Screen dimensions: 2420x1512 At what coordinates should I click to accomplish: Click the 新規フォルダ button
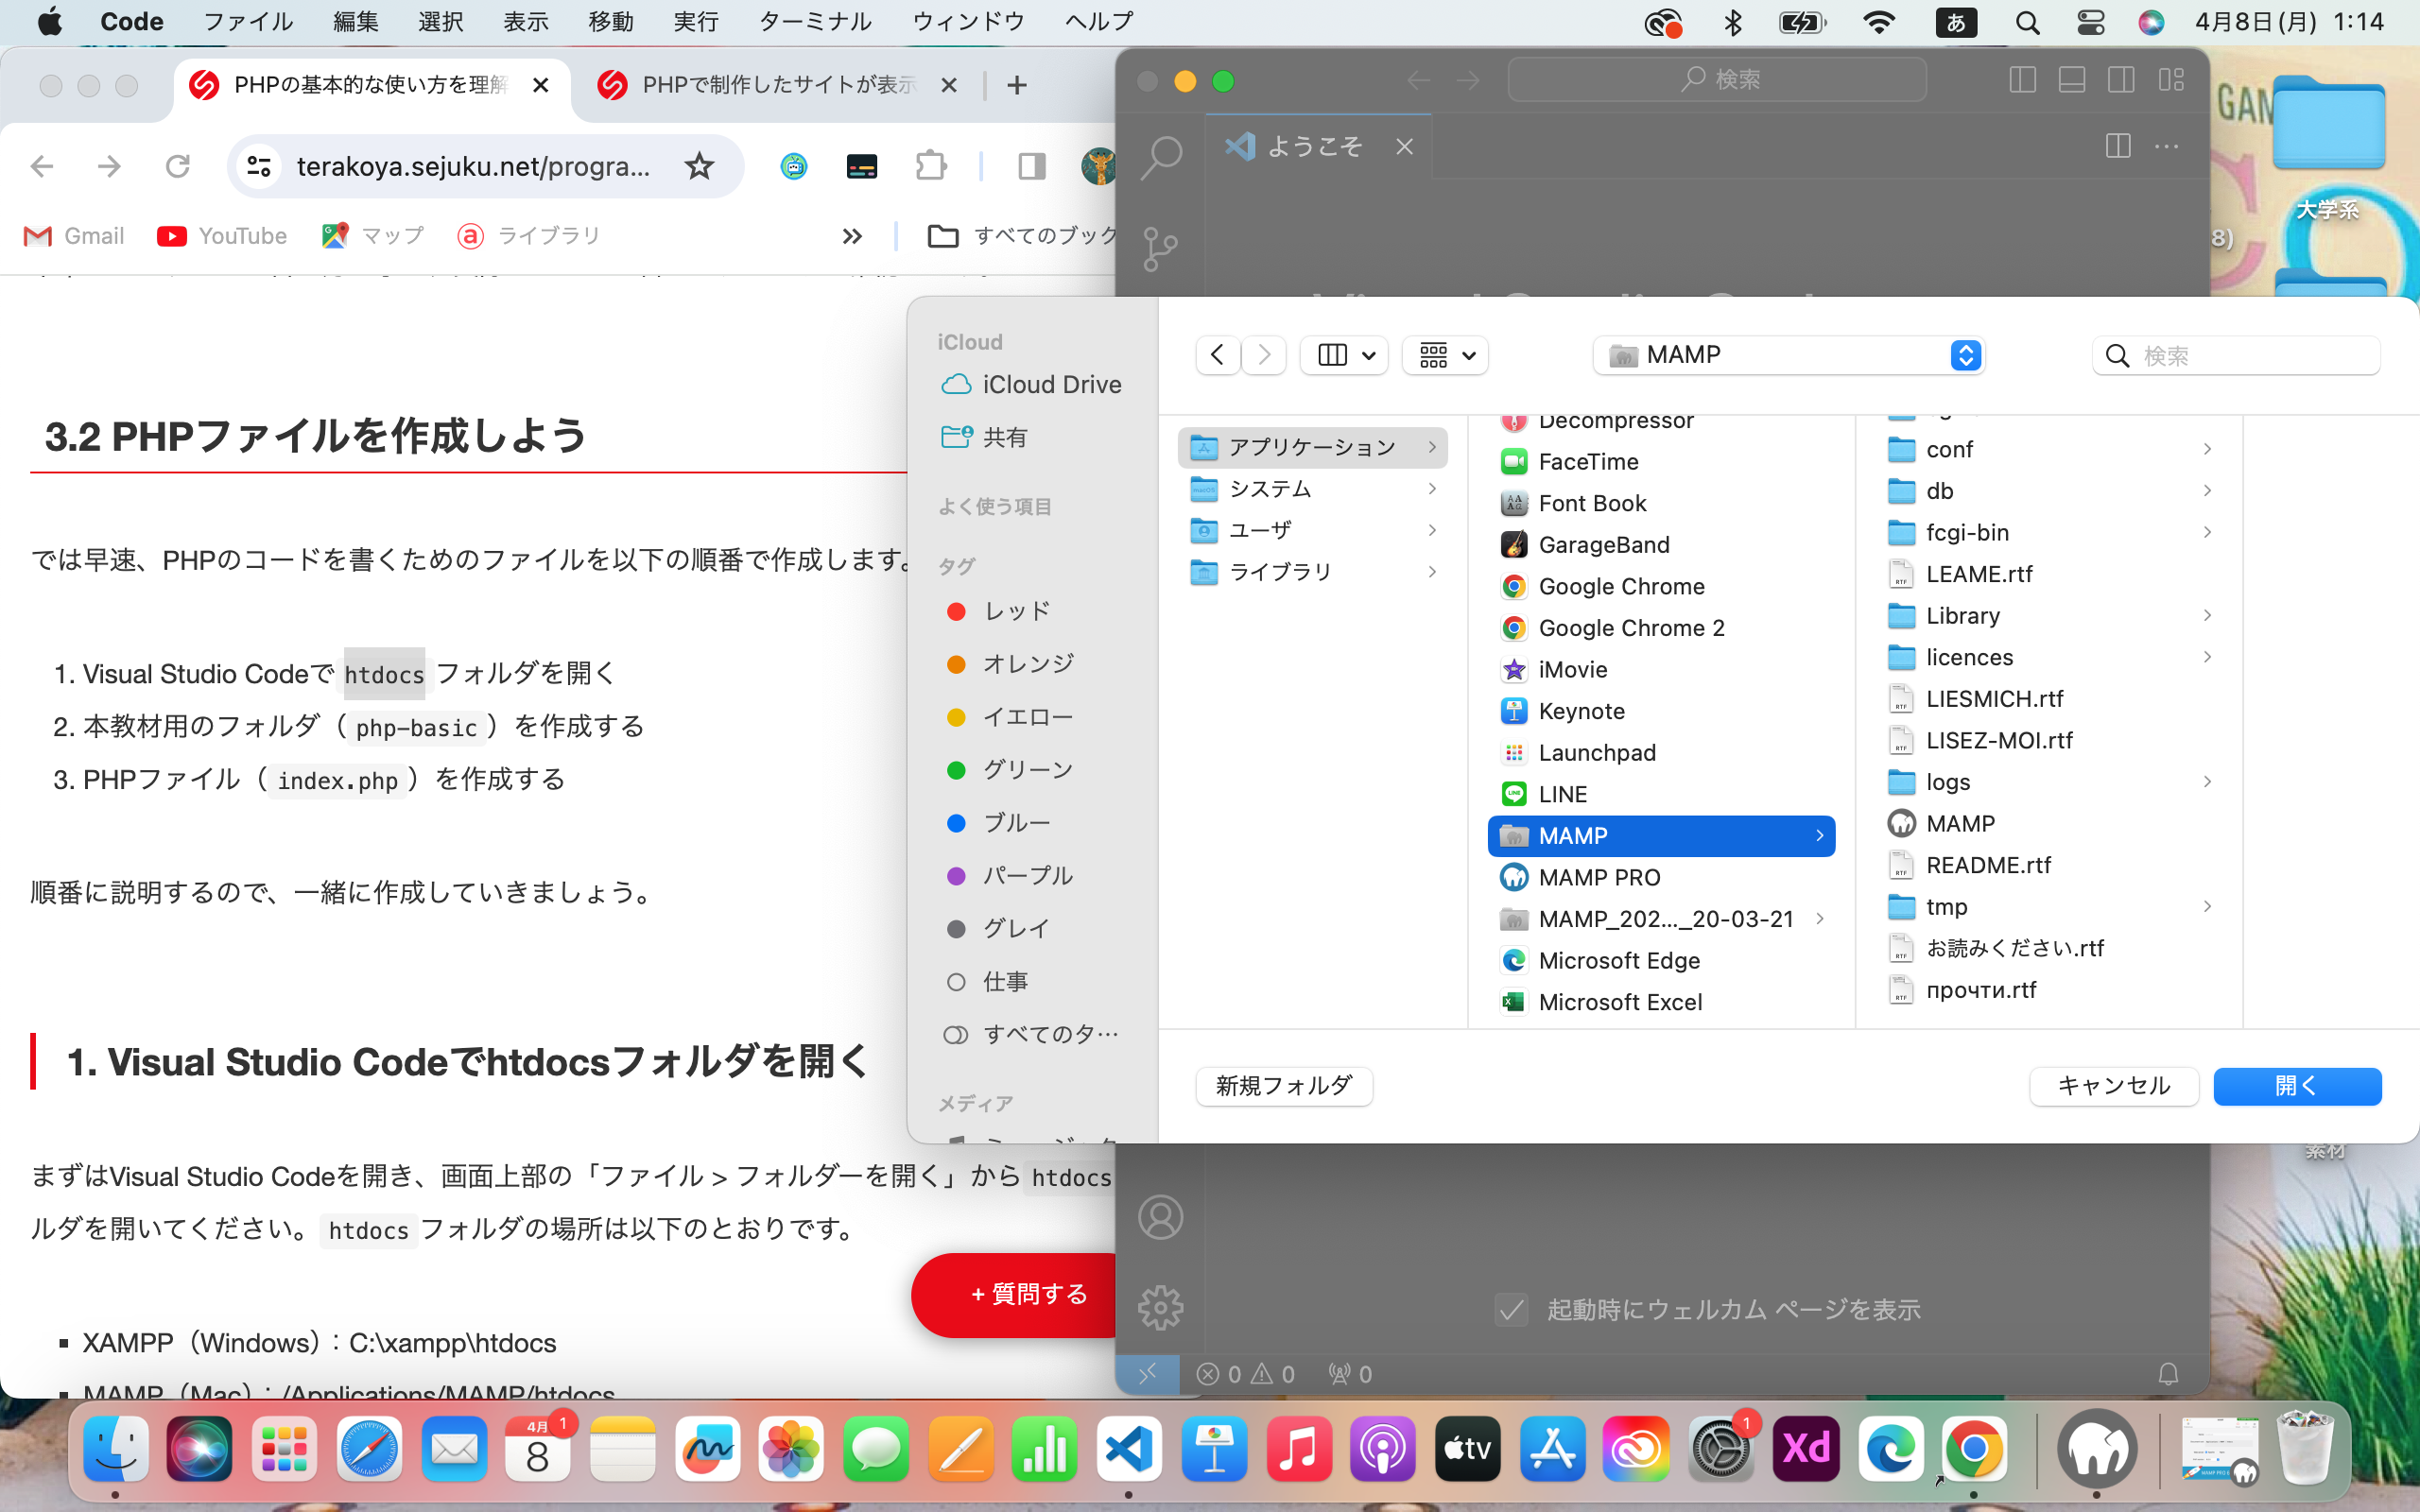pyautogui.click(x=1284, y=1086)
